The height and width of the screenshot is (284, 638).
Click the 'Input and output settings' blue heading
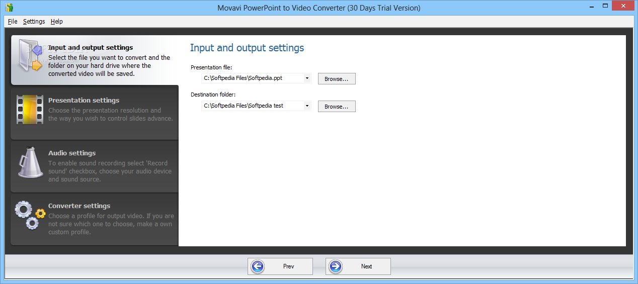coord(247,48)
